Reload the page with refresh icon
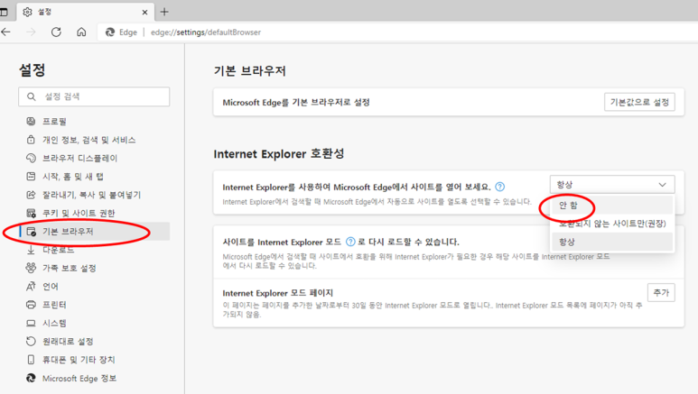 point(56,32)
